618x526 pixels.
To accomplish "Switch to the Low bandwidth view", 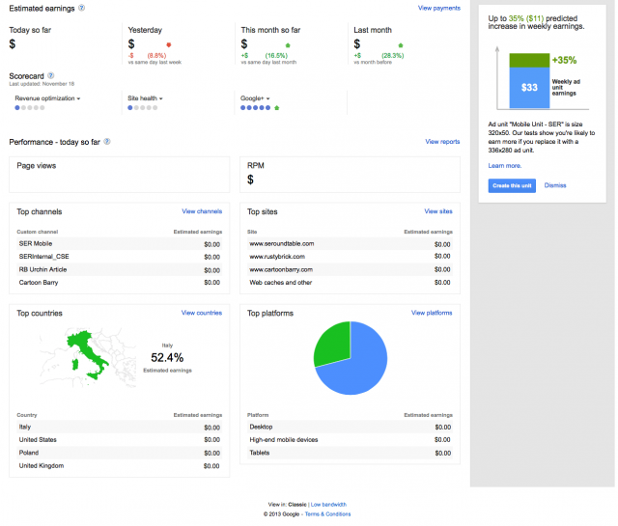I will pyautogui.click(x=328, y=505).
